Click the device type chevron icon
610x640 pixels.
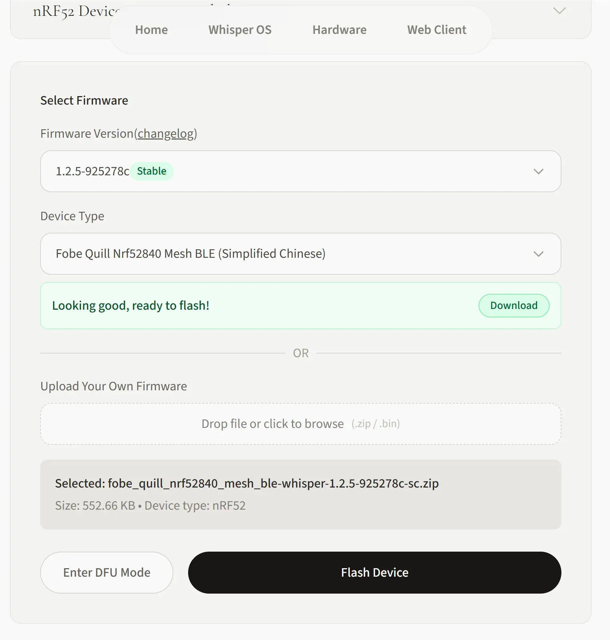[539, 254]
